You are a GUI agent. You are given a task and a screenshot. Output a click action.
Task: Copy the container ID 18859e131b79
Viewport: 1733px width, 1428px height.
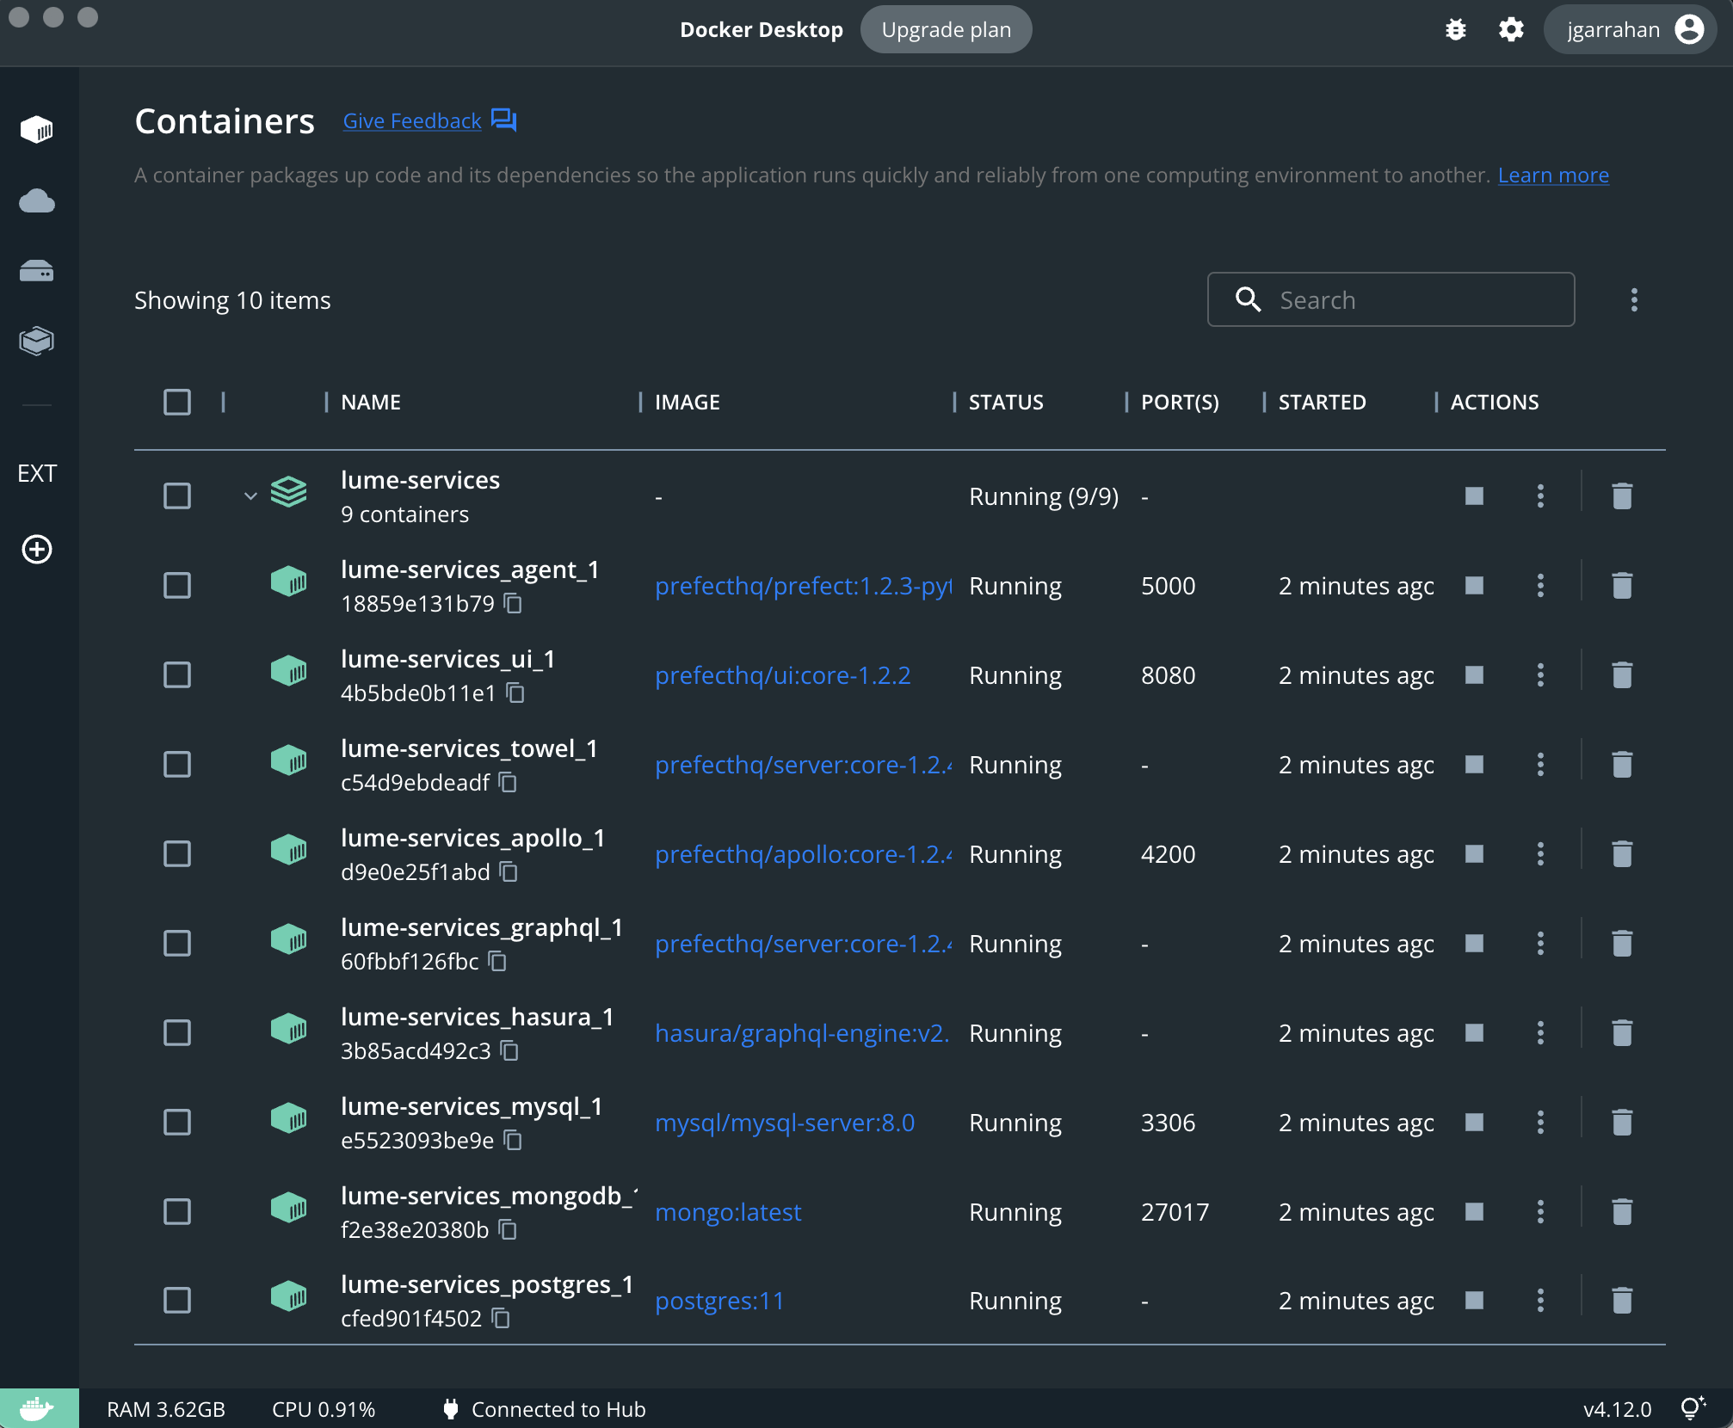pyautogui.click(x=513, y=603)
